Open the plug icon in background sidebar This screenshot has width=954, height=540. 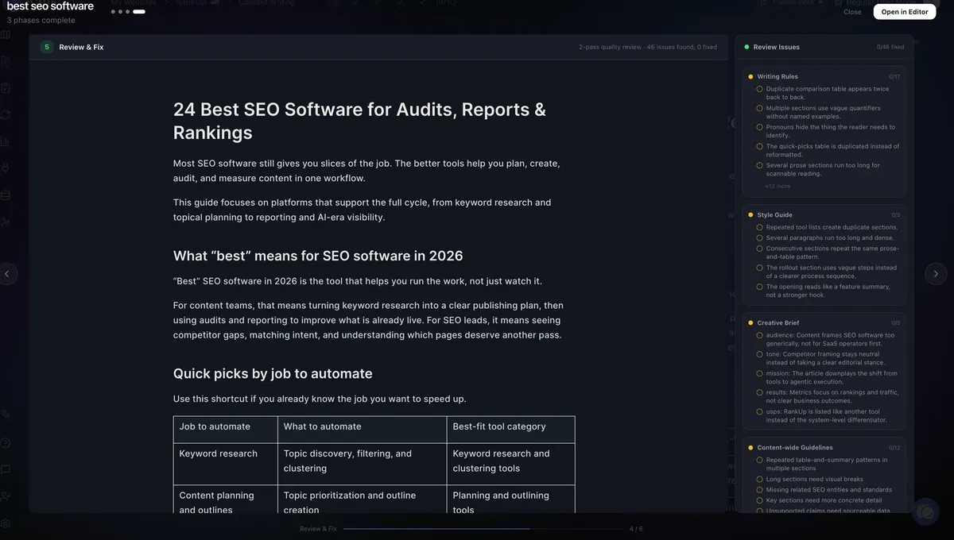tap(6, 168)
